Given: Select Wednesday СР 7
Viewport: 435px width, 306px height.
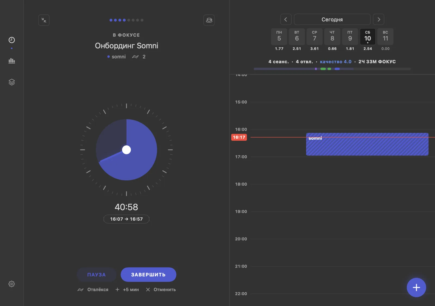Looking at the screenshot, I should point(315,36).
